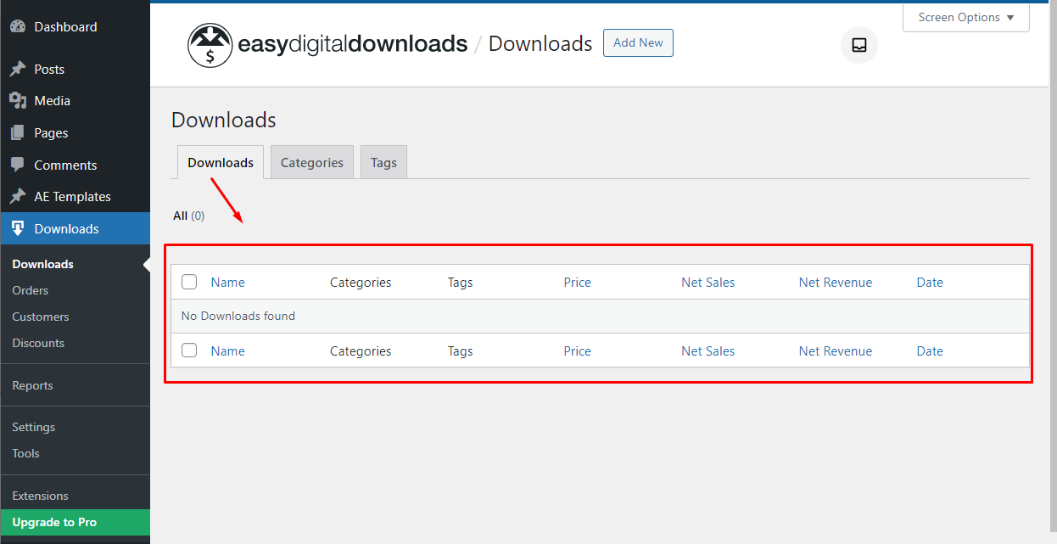
Task: View the All (0) downloads filter
Action: 187,215
